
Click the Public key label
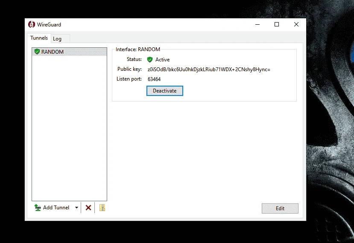tap(129, 69)
